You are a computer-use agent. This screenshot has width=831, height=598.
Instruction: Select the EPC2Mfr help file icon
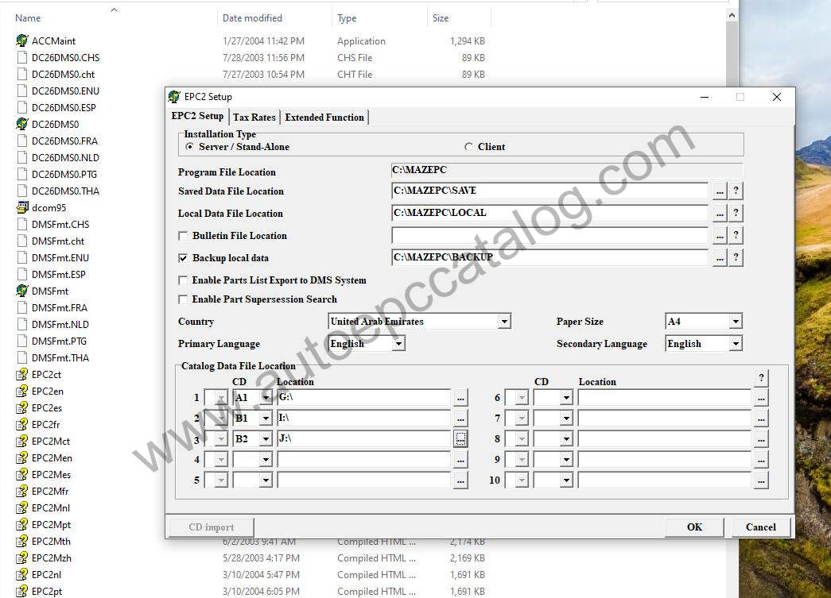(21, 491)
